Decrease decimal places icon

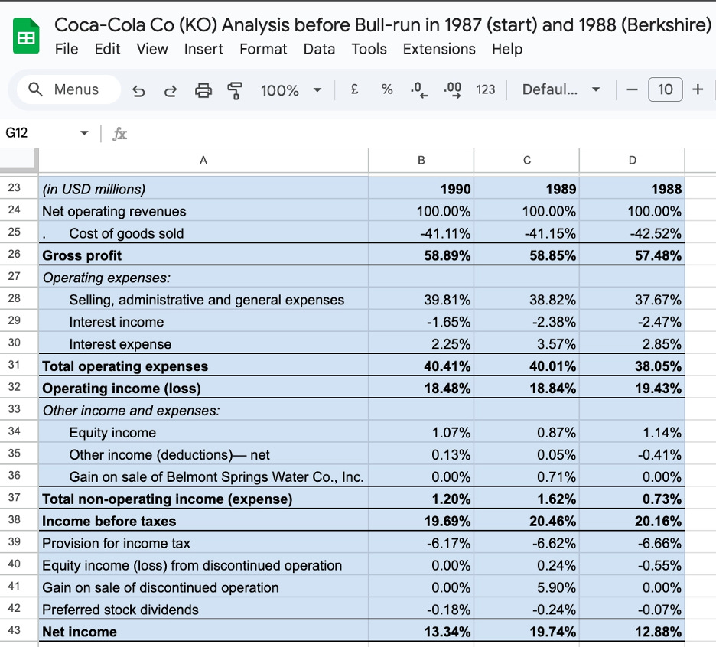pyautogui.click(x=419, y=89)
